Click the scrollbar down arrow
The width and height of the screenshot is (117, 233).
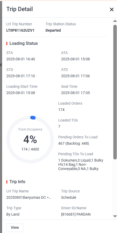(x=115, y=216)
